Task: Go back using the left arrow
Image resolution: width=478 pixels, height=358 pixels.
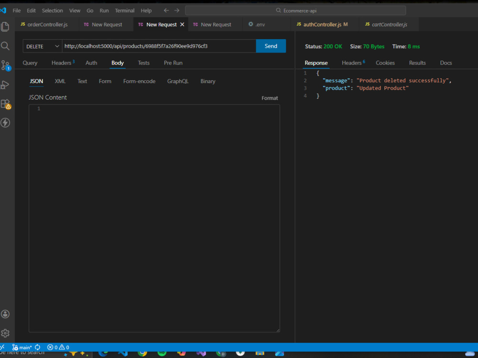Action: tap(166, 11)
